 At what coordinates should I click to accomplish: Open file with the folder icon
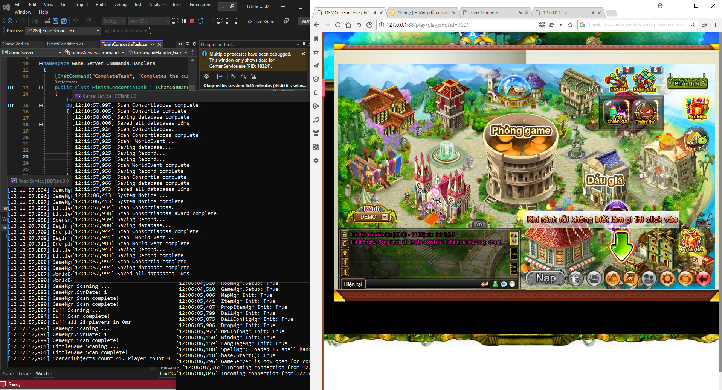[x=47, y=21]
